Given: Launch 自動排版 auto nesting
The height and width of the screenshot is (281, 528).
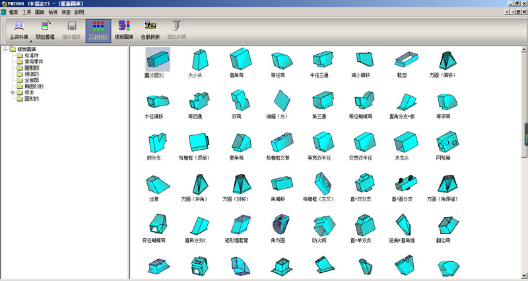Looking at the screenshot, I should (x=150, y=30).
